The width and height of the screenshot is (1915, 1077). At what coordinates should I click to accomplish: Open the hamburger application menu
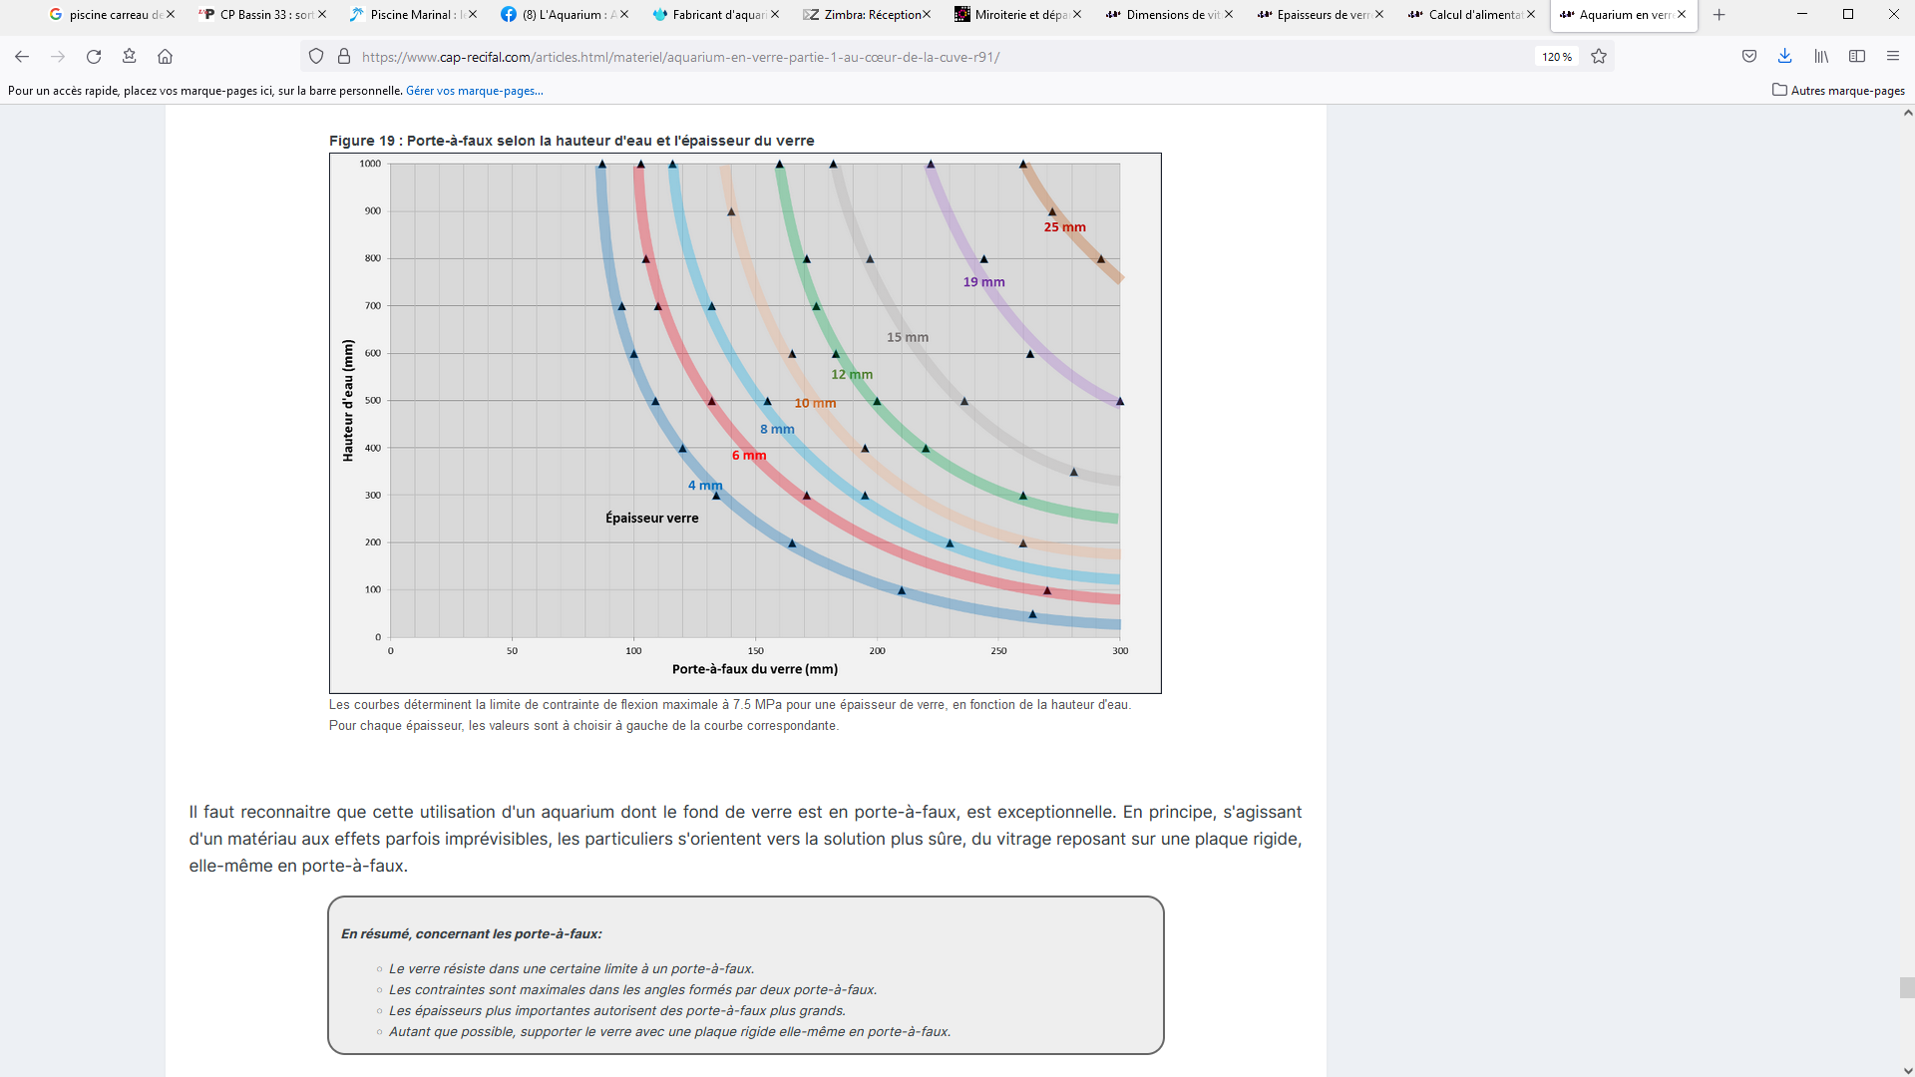coord(1893,57)
